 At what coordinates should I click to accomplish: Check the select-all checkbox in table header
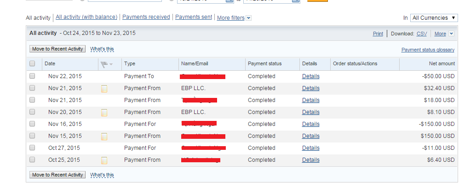coord(32,64)
